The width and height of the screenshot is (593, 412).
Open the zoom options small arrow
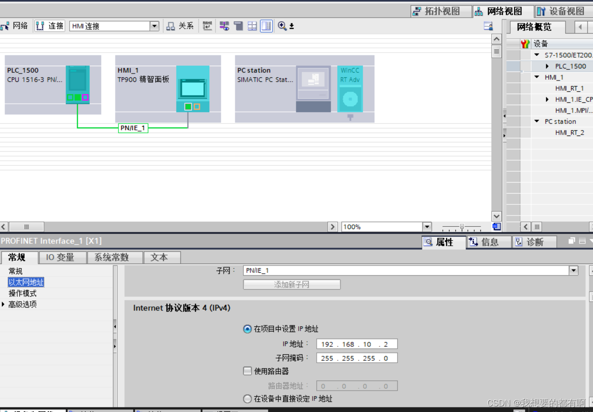[x=292, y=27]
